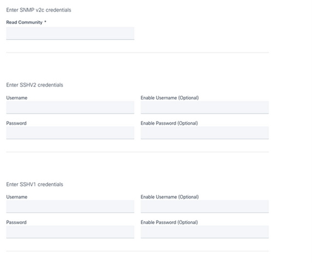The image size is (313, 263).
Task: Click SSHV1 Enable Username (Optional) field
Action: (205, 206)
